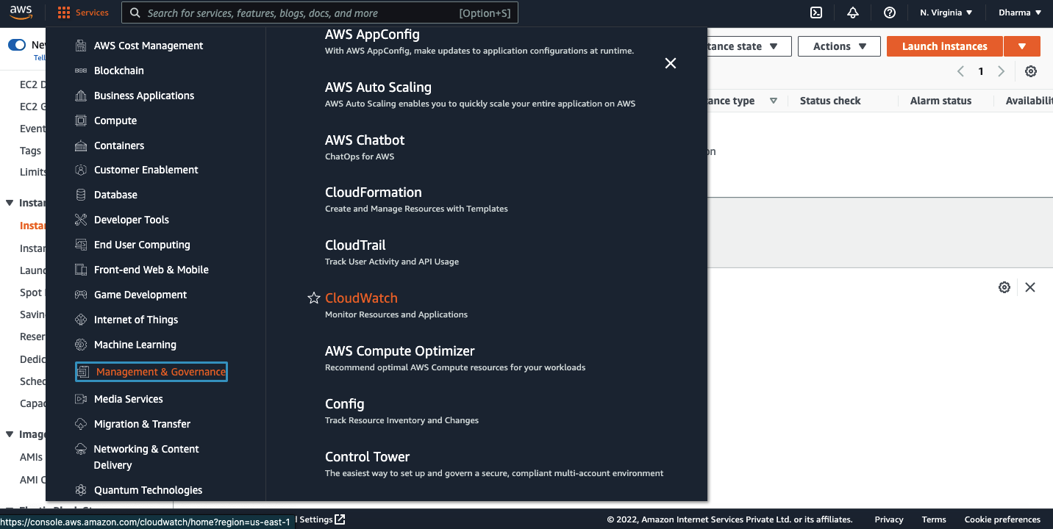Open details panel settings gear

click(1004, 287)
